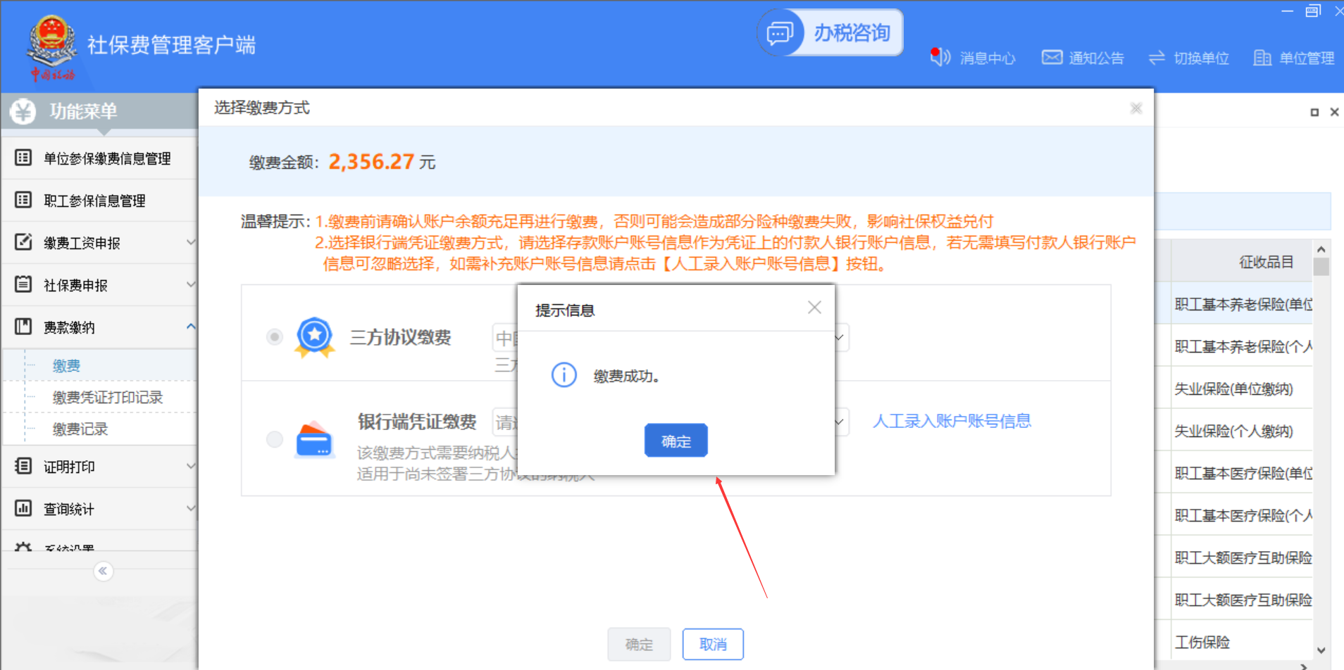Click the 职工参保信息管理 list icon
Viewport: 1344px width, 670px height.
click(23, 200)
